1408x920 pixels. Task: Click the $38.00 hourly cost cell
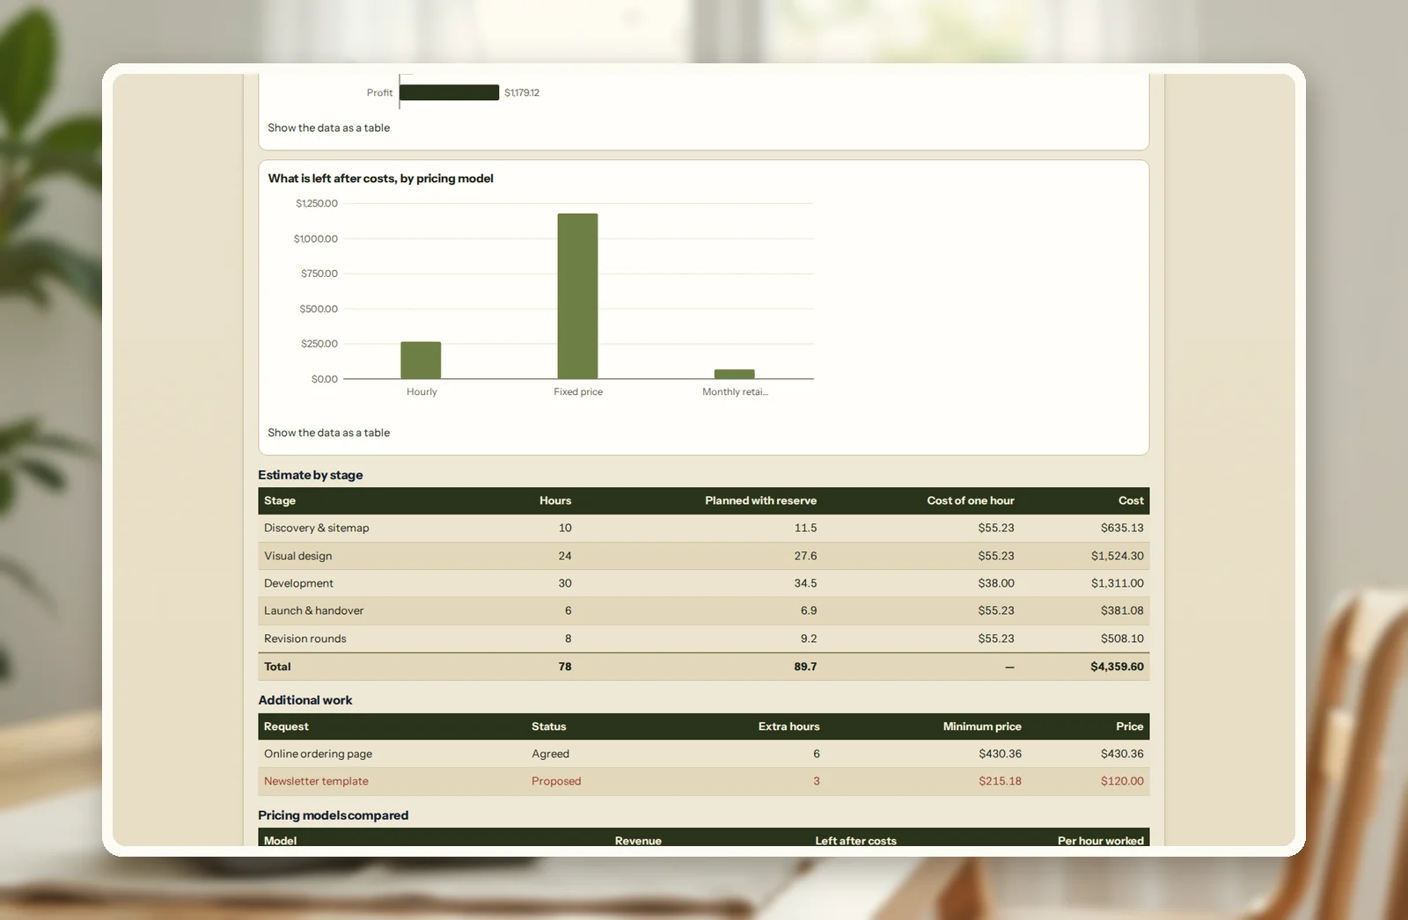[x=996, y=583]
